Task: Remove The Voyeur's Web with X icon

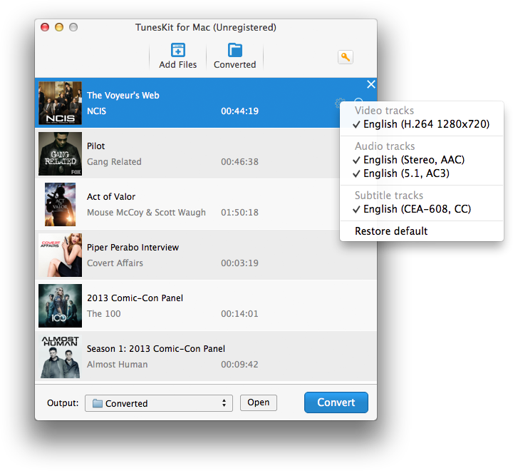Action: click(x=371, y=84)
